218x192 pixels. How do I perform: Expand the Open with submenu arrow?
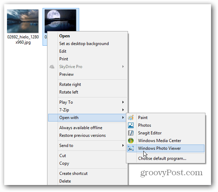pos(123,118)
